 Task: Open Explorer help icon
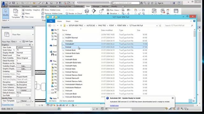click(194, 21)
